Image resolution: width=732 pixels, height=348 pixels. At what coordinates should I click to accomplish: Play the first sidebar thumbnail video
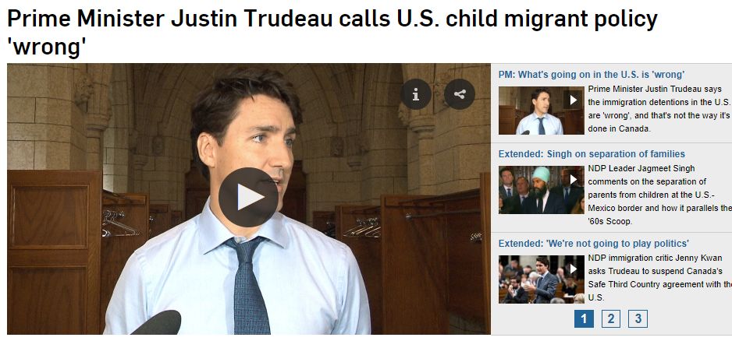pos(573,100)
